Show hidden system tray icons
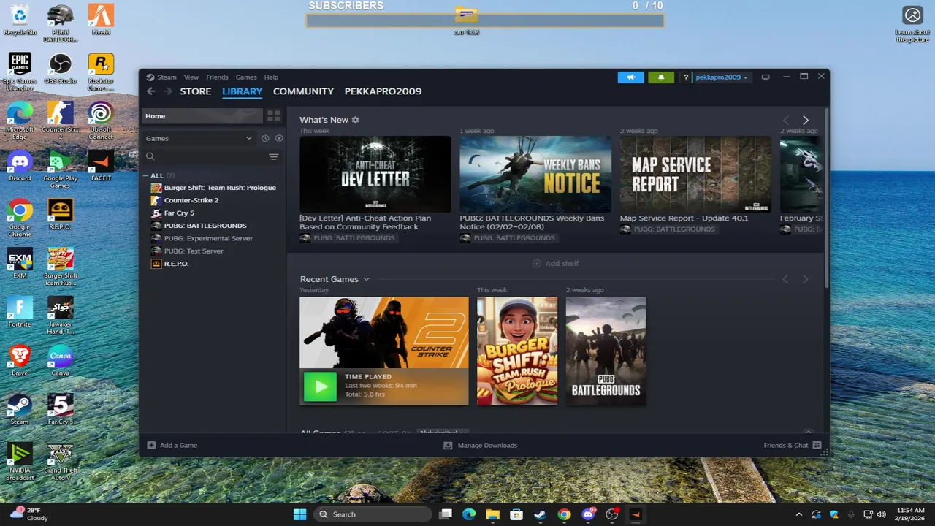 [798, 514]
